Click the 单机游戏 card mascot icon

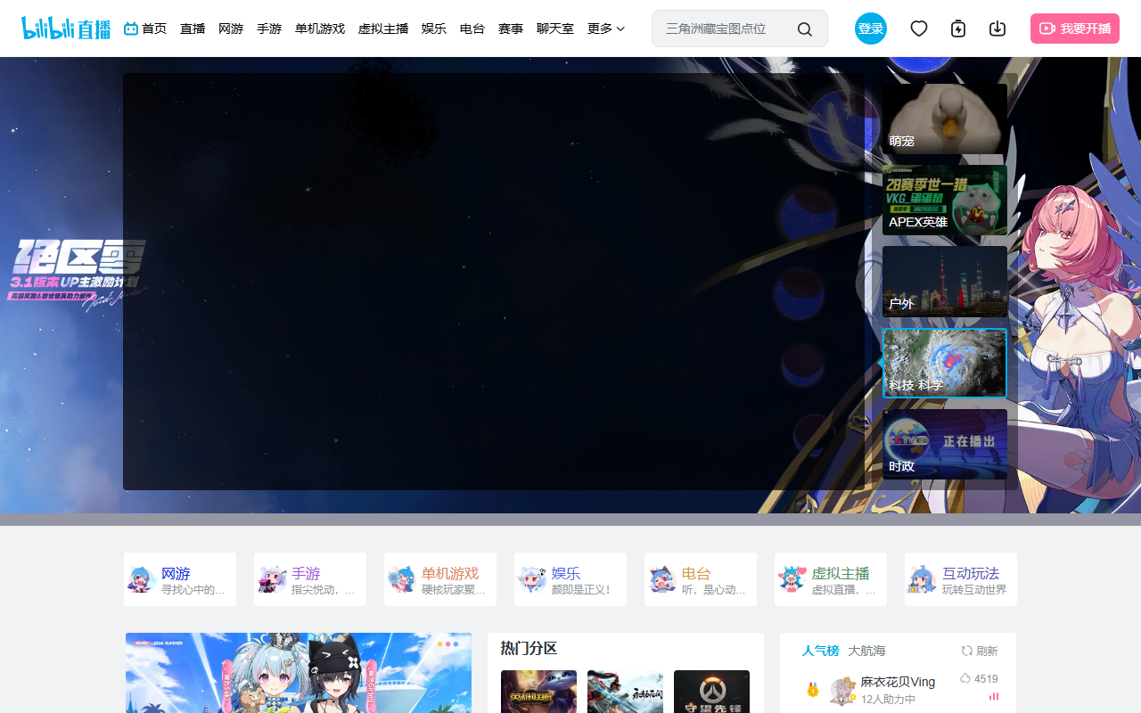[403, 579]
